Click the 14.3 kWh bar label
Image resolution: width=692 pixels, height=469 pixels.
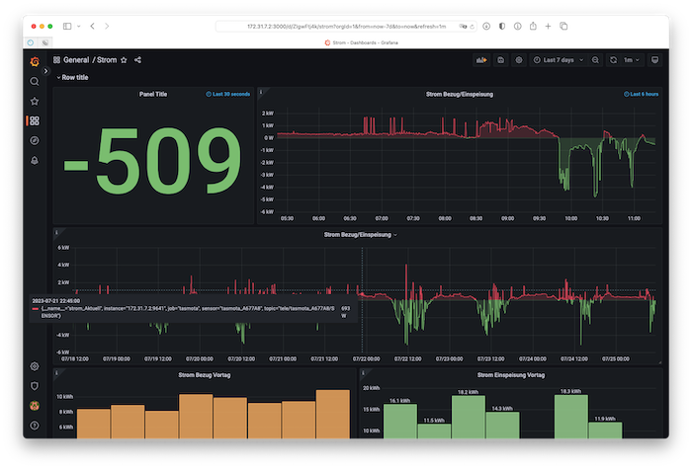pyautogui.click(x=502, y=409)
